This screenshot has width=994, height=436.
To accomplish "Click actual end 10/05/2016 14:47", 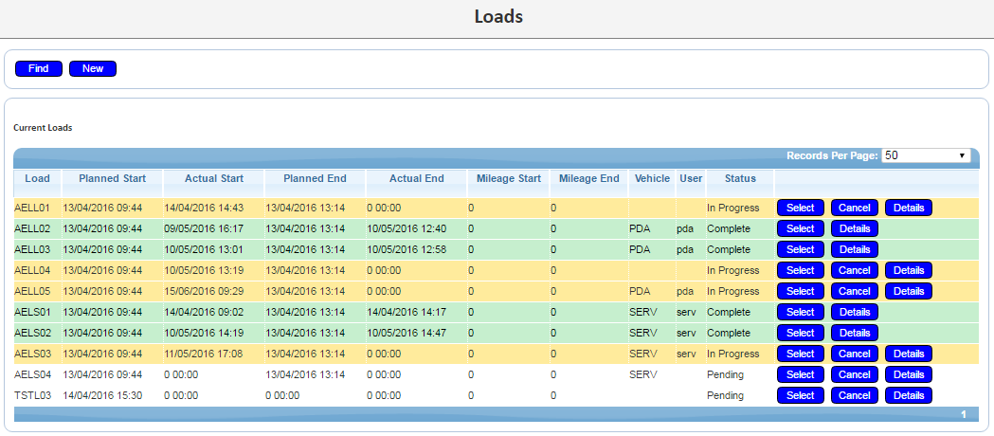I will click(x=407, y=334).
